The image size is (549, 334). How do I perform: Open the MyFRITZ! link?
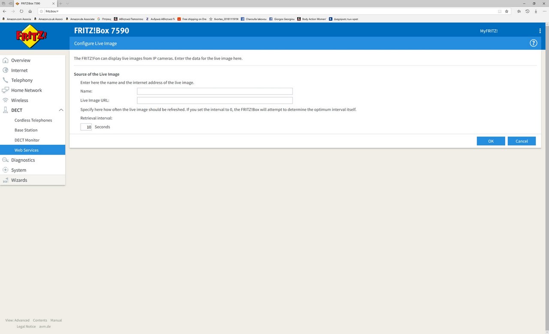489,31
